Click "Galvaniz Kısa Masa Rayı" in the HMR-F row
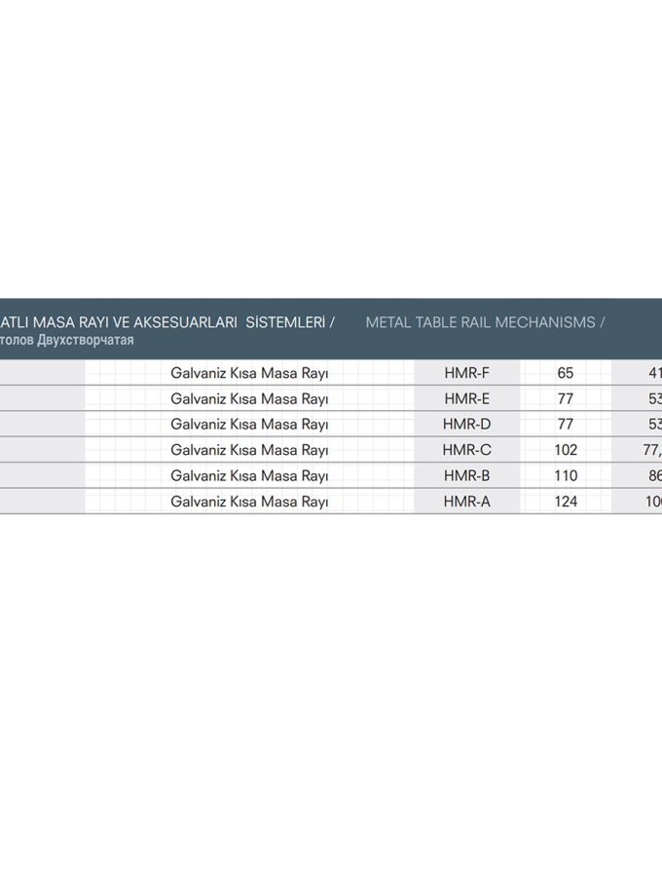This screenshot has width=662, height=896. pyautogui.click(x=249, y=373)
